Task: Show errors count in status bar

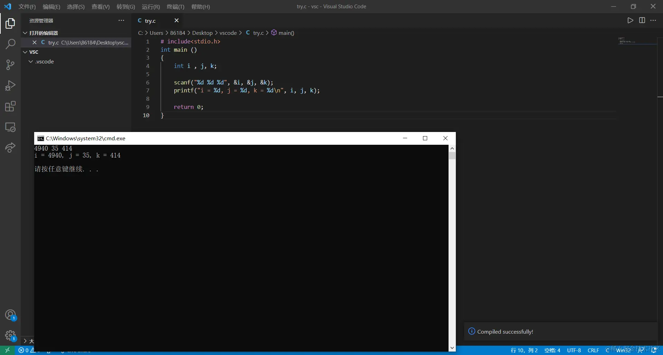Action: pos(23,350)
